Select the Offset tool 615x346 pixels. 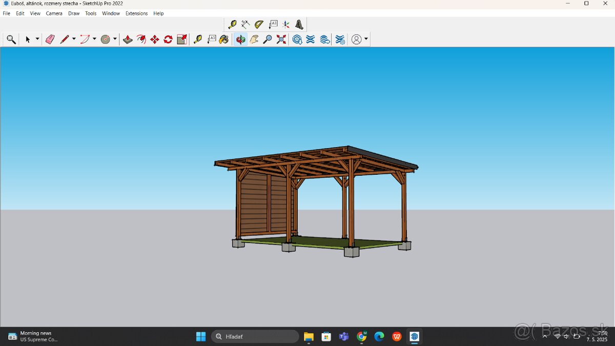141,39
